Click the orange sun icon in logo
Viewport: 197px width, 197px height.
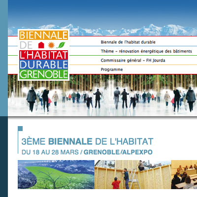[x=51, y=45]
